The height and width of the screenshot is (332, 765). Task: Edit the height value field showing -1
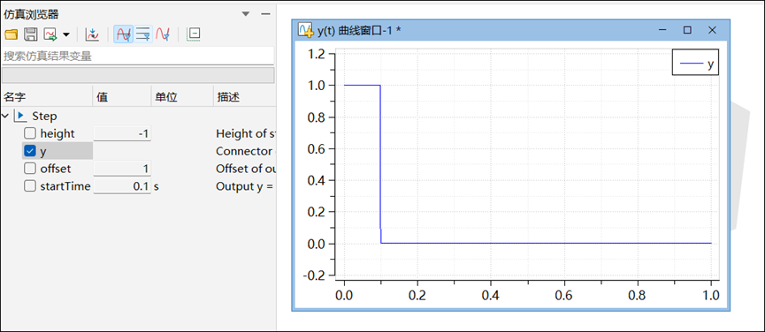pos(122,133)
